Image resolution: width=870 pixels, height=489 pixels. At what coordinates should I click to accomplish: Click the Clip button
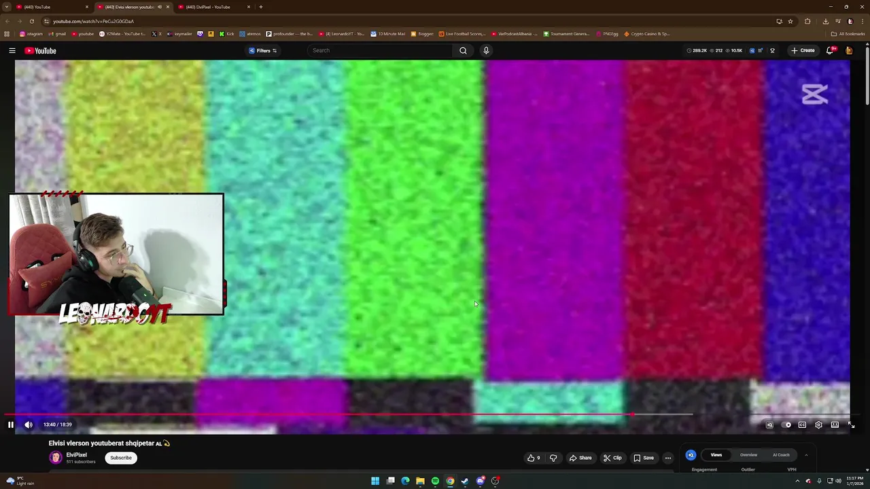pos(612,458)
